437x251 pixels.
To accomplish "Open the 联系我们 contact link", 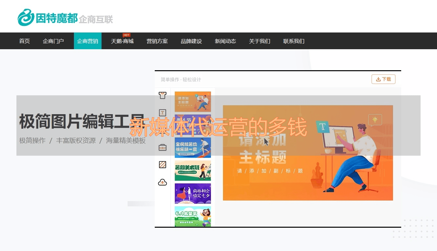I will (294, 41).
